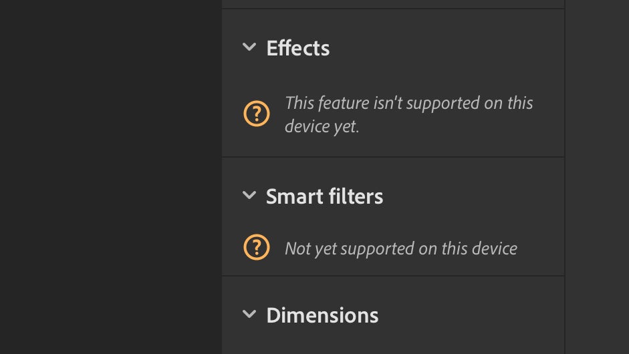Click "This feature isn't supported" message text

pyautogui.click(x=408, y=103)
